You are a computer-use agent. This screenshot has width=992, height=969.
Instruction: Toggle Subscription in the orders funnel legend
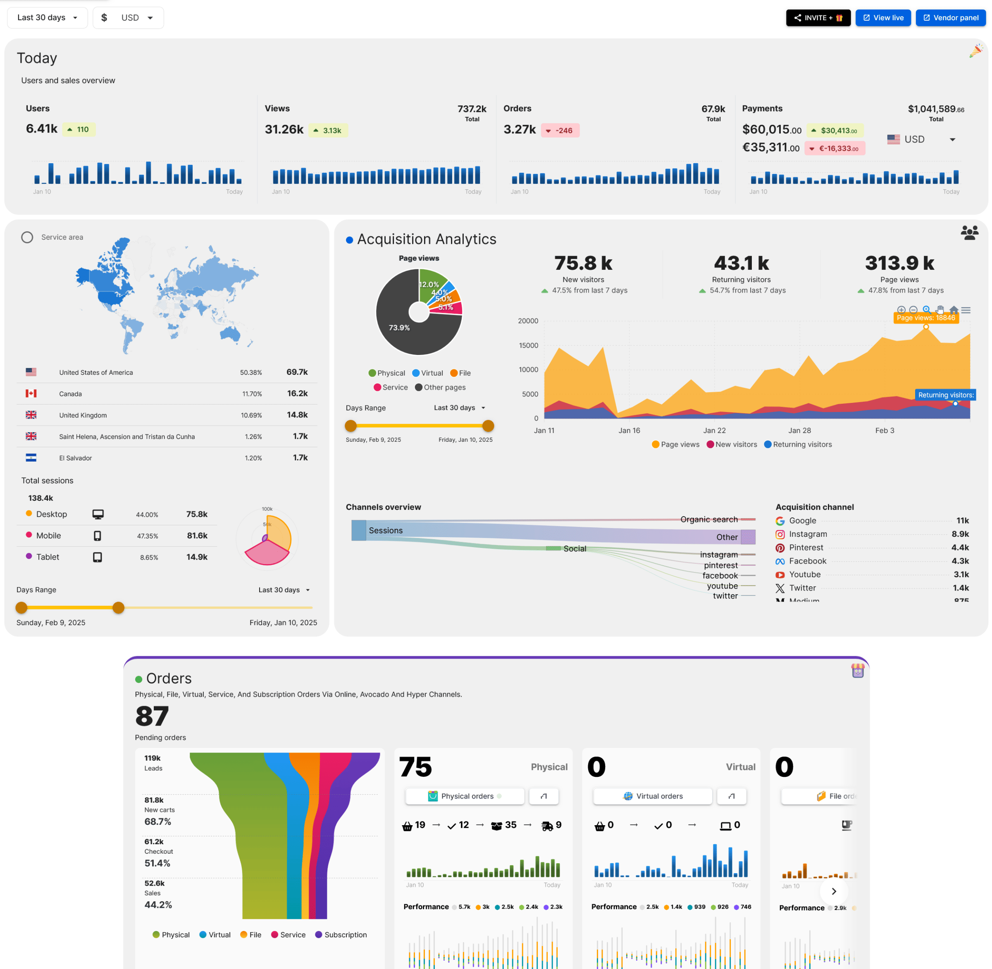341,935
